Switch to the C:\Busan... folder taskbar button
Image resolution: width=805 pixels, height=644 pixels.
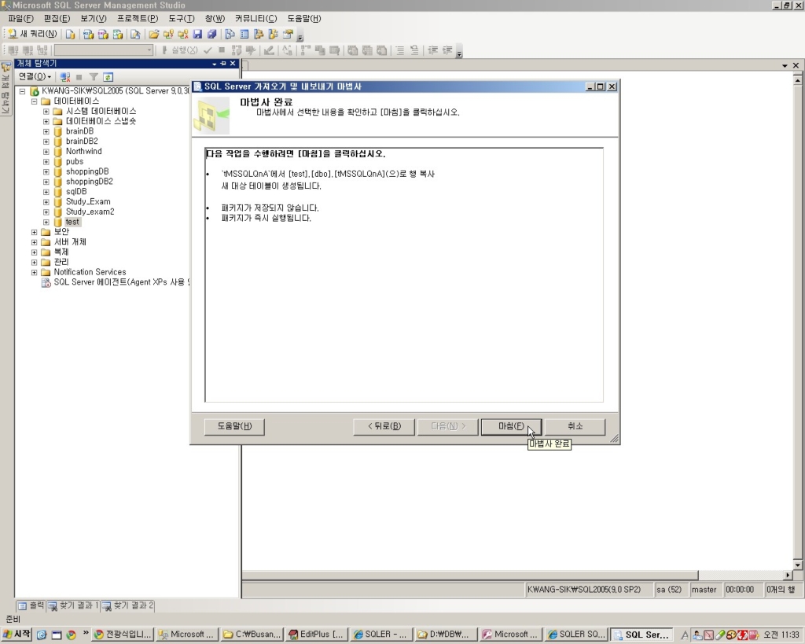252,635
